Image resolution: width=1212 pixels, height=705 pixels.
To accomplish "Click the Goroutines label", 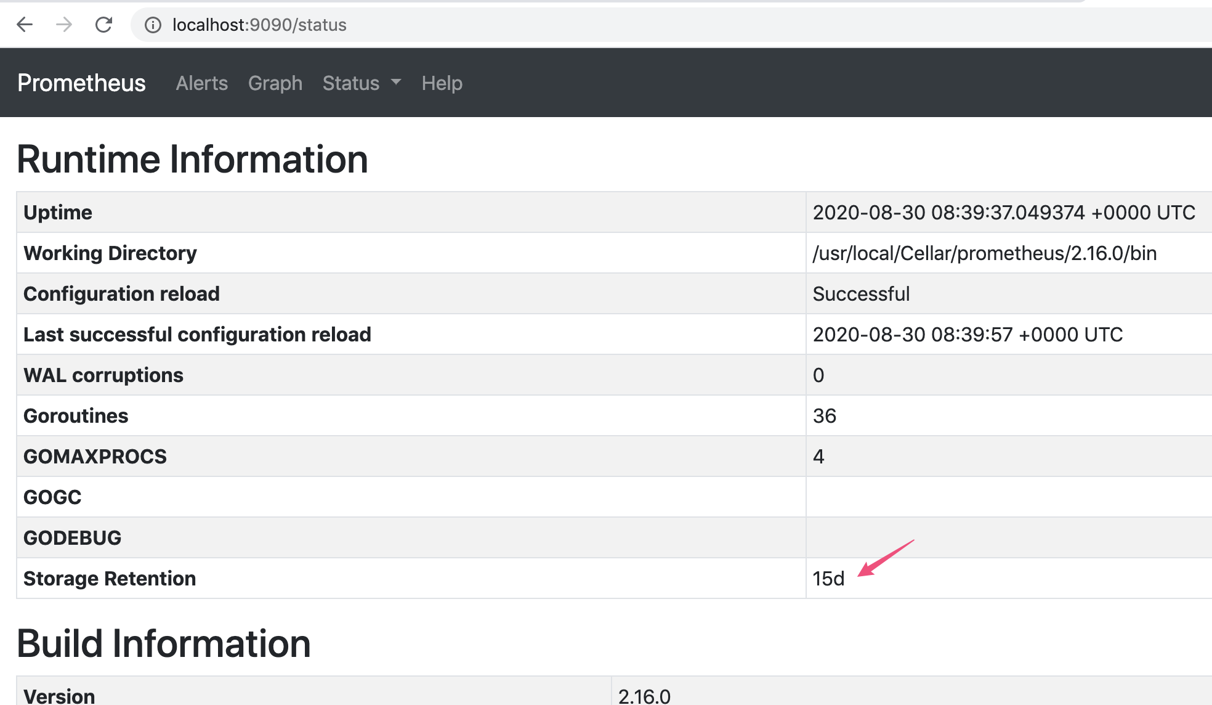I will click(x=76, y=415).
